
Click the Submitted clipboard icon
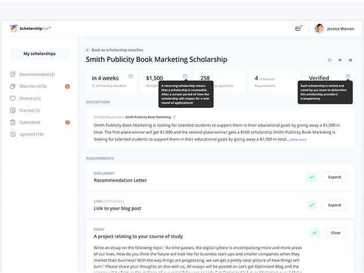point(13,122)
